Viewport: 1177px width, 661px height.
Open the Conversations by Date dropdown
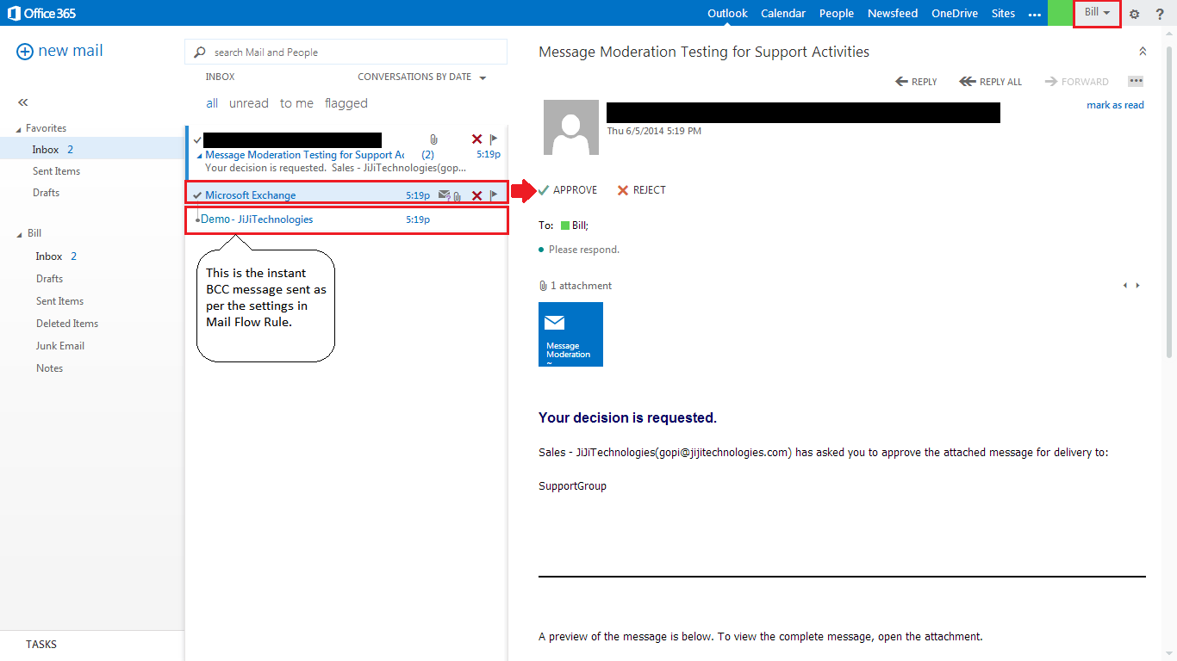tap(421, 77)
